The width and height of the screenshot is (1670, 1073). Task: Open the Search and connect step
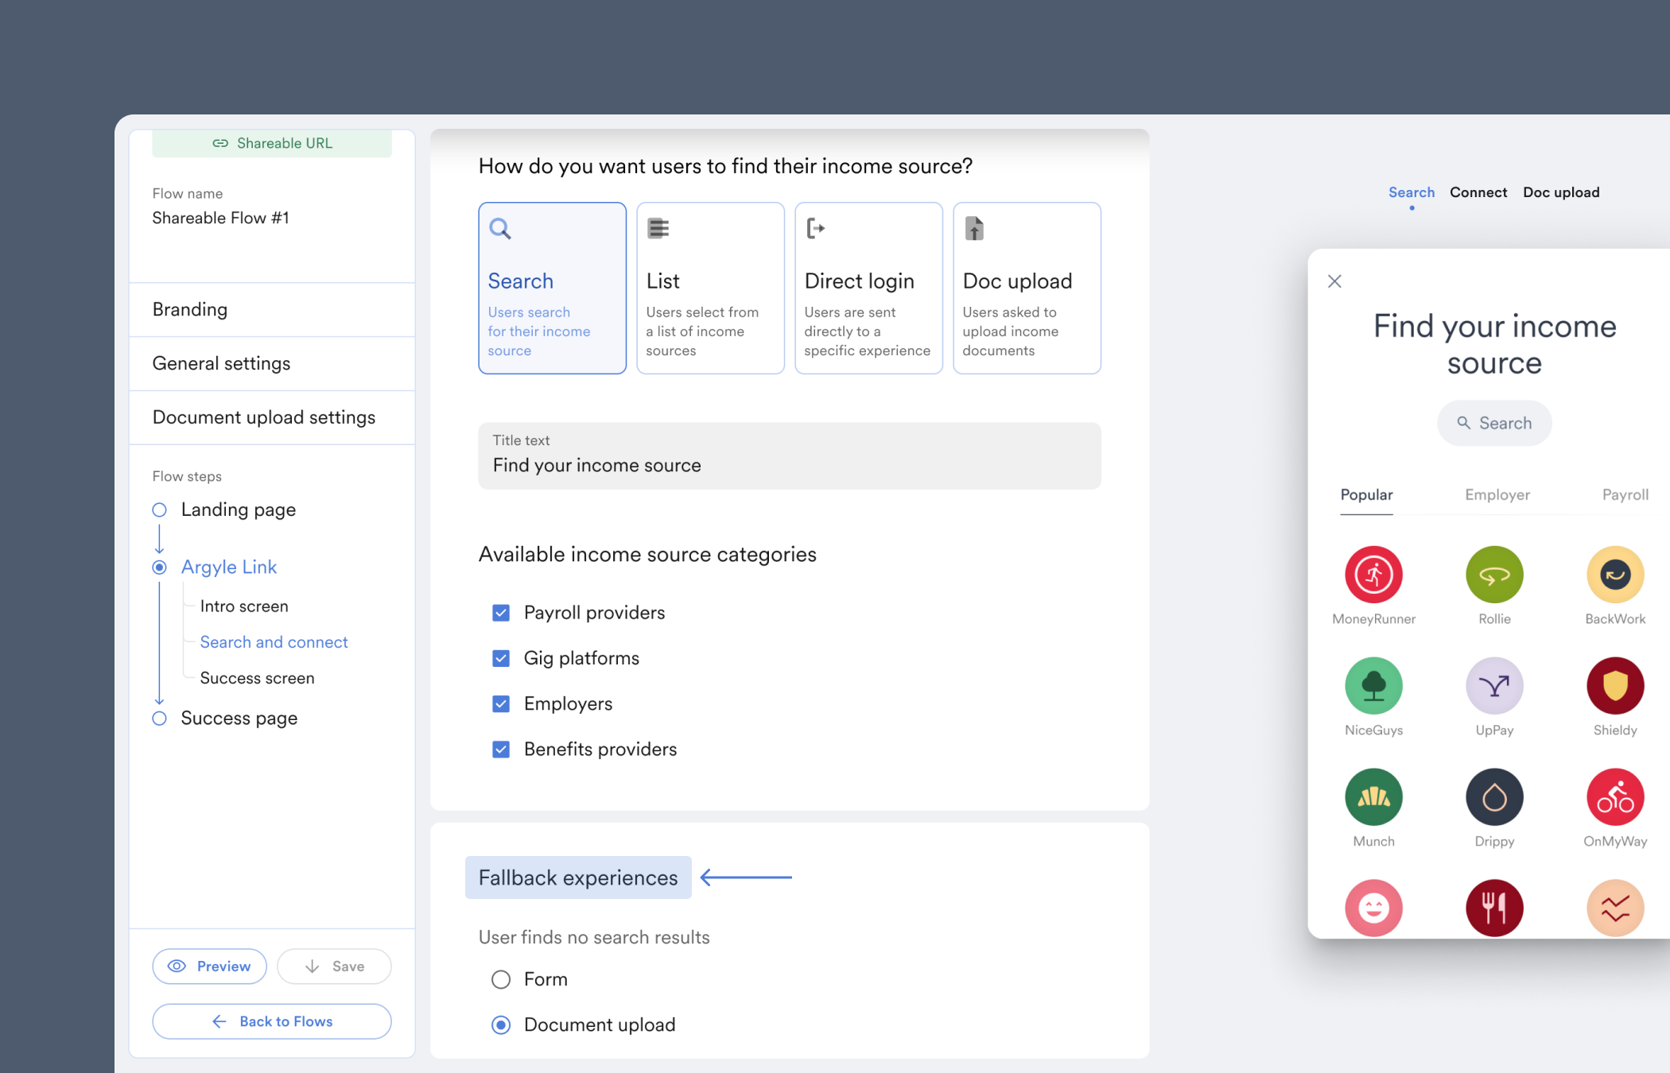(274, 642)
